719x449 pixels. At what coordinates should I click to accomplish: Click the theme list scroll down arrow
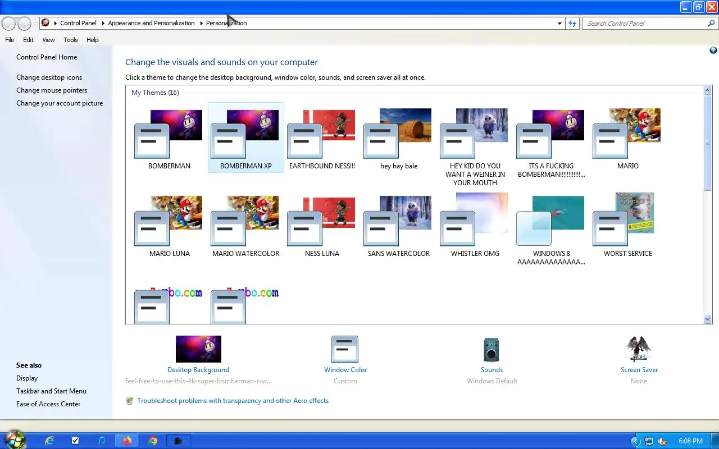[x=708, y=319]
